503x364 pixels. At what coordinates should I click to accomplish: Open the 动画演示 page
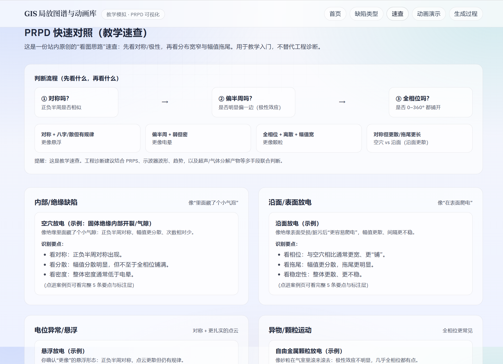(x=429, y=14)
